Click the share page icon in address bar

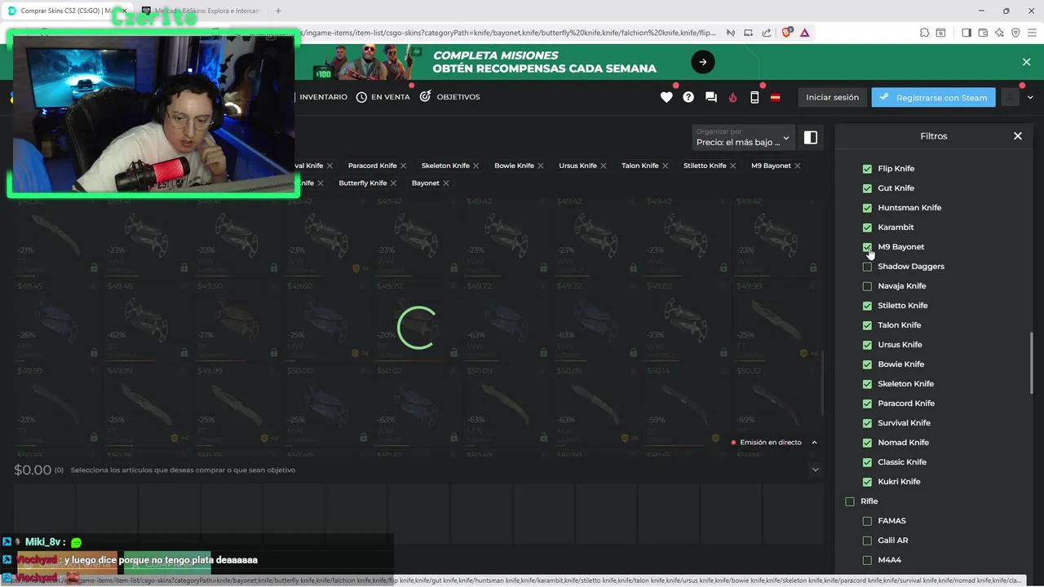point(767,33)
